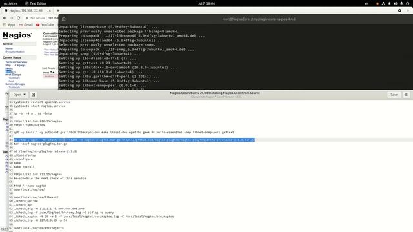Open Tactical Overview in Nagios sidebar
Viewport: 413px width, 232px height.
point(16,62)
